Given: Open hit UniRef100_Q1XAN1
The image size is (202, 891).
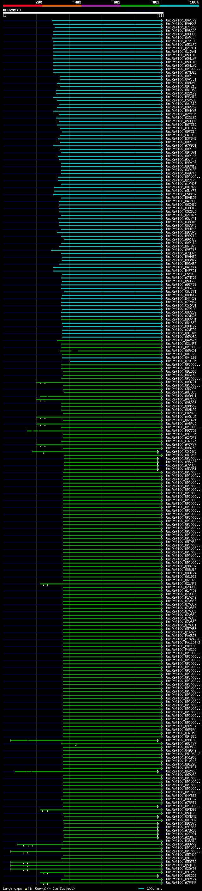Looking at the screenshot, I should 181,52.
